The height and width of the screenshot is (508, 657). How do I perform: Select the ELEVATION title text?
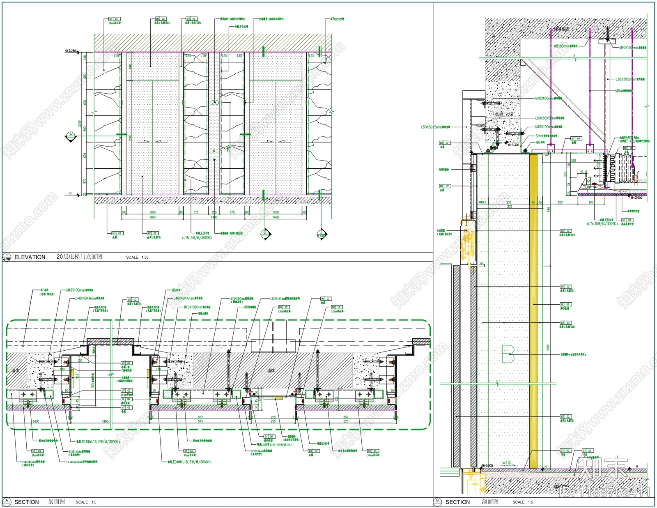tap(30, 257)
